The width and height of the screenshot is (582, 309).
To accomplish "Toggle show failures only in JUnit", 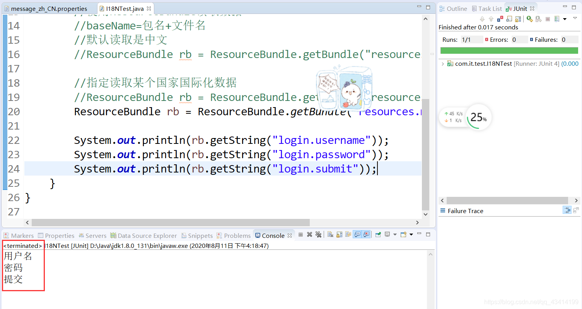I will tap(500, 19).
